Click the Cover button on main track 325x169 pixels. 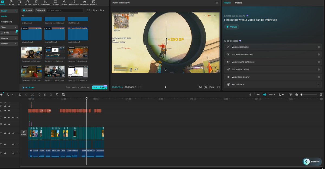pos(24,133)
